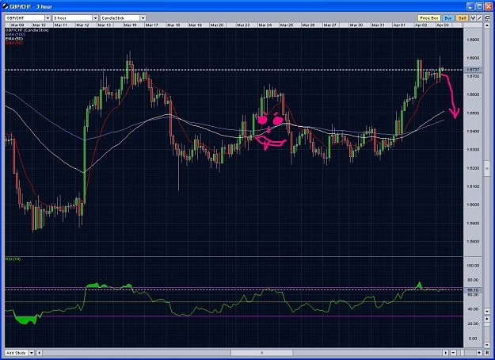Viewport: 495px width, 360px height.
Task: Select the crosshair cursor tool icon
Action: [x=473, y=18]
